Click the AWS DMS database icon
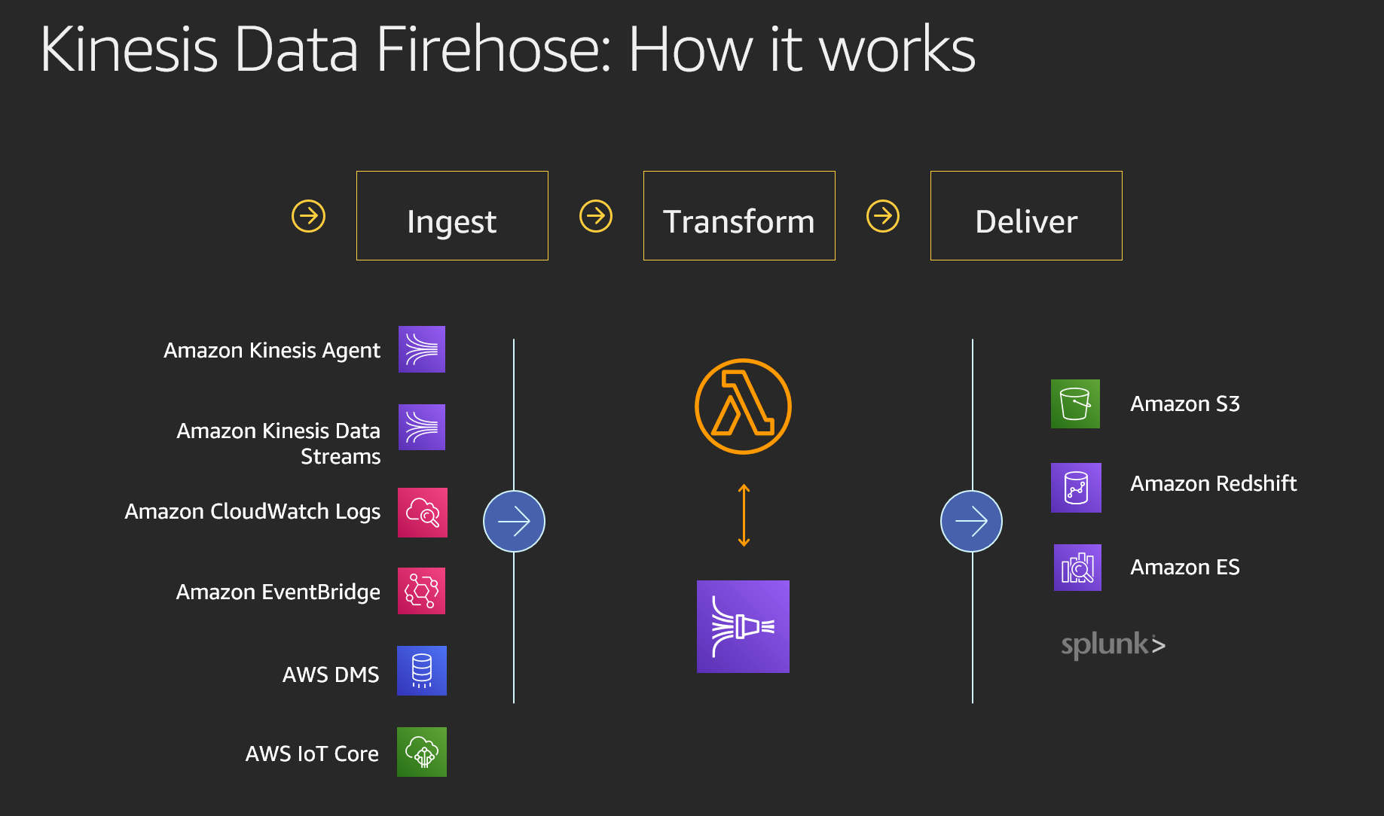The width and height of the screenshot is (1384, 816). 422,671
